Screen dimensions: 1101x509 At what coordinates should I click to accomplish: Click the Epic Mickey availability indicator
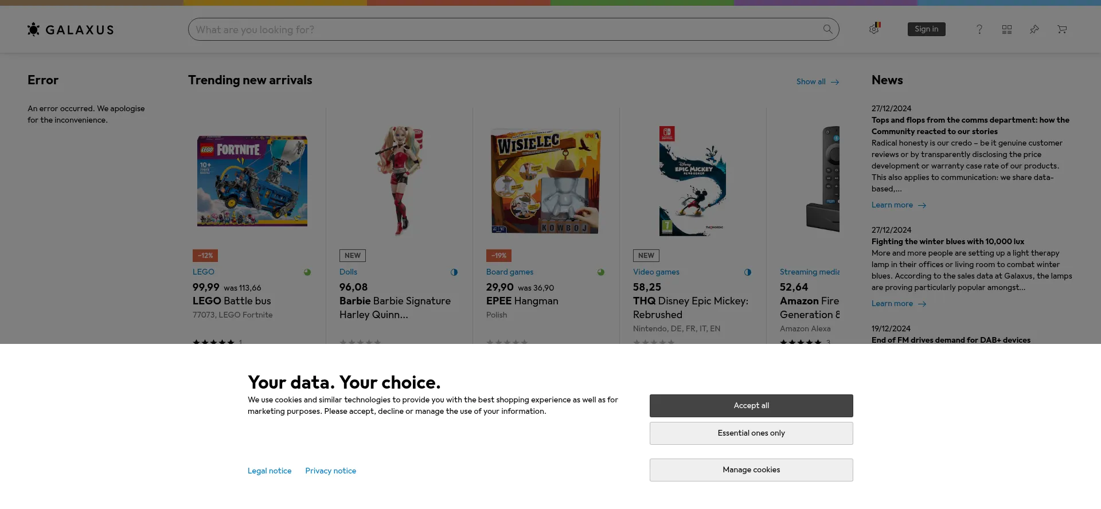point(748,272)
